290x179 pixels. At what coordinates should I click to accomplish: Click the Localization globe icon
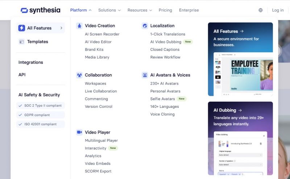coord(145,26)
